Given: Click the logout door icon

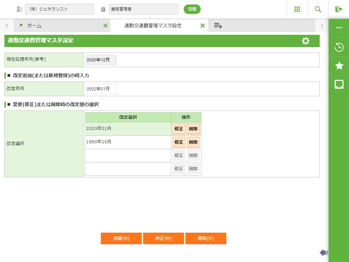Looking at the screenshot, I should [x=338, y=9].
